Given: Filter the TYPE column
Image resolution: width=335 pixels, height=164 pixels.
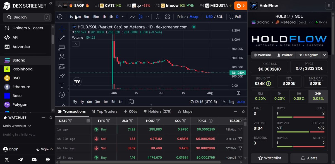Looking at the screenshot, I should [108, 121].
